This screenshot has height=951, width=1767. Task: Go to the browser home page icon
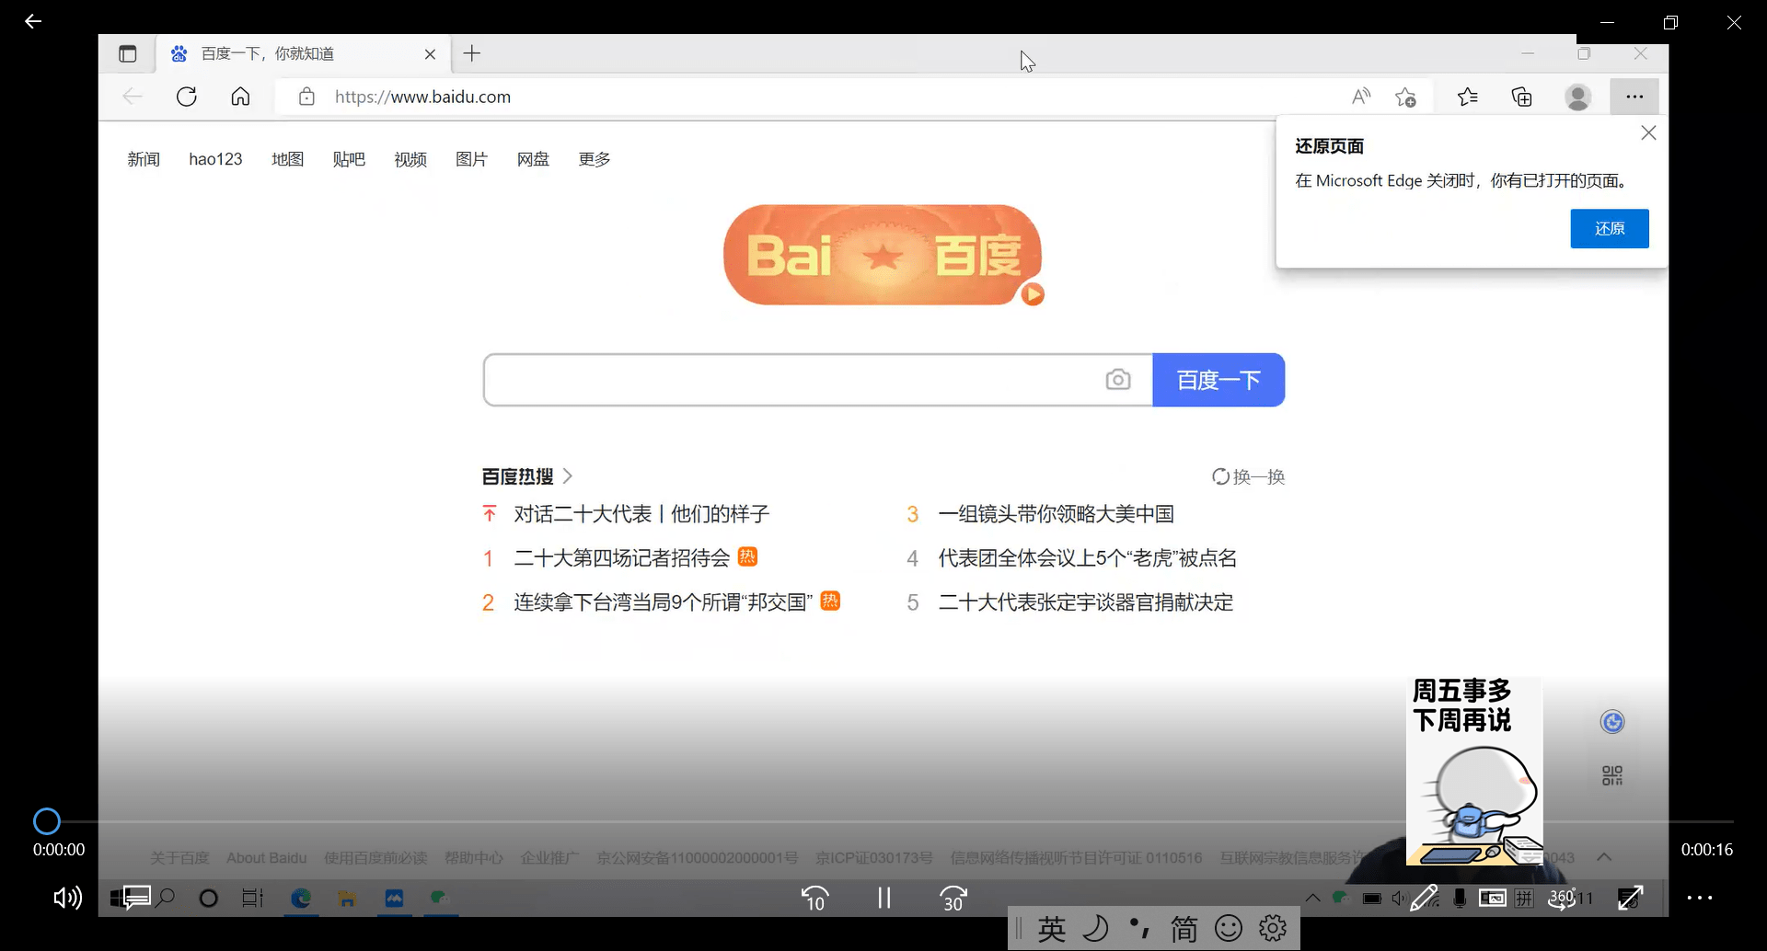click(240, 97)
